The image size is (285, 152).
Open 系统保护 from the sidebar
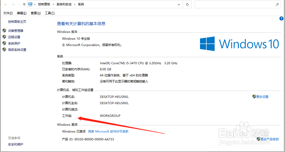14,44
